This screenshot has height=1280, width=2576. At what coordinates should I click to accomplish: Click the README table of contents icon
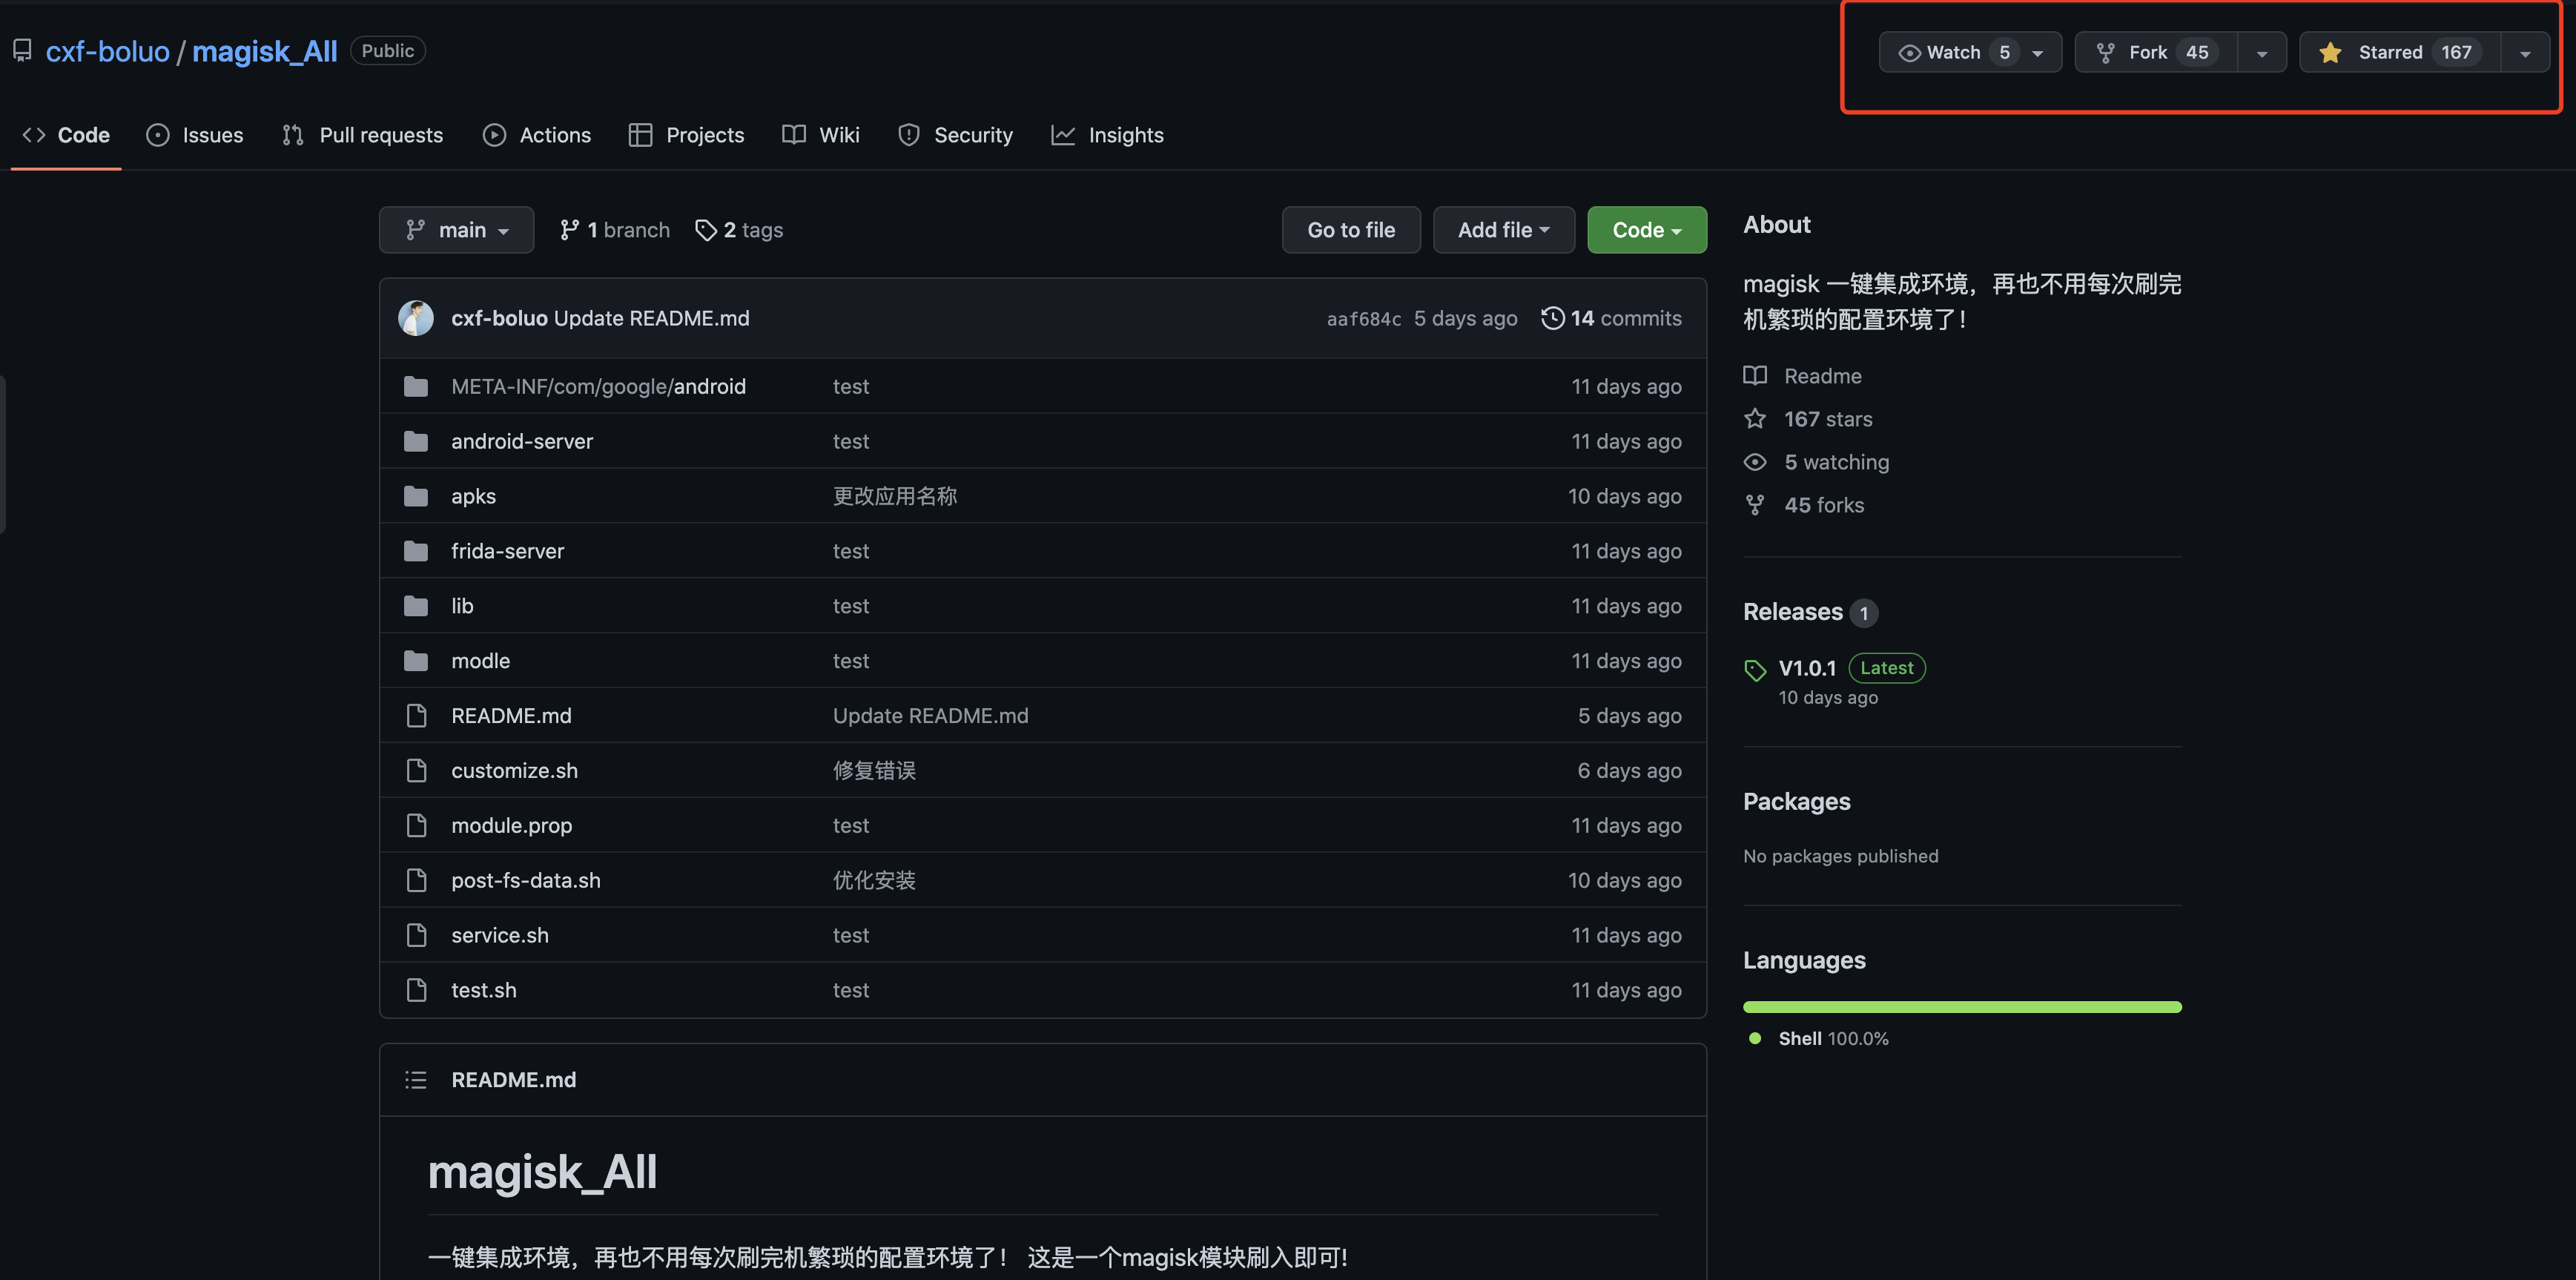[416, 1080]
